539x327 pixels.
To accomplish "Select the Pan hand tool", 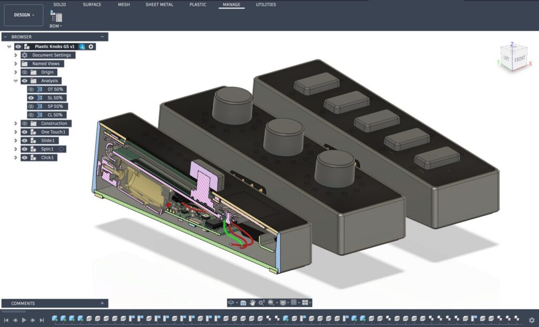I will [x=252, y=303].
